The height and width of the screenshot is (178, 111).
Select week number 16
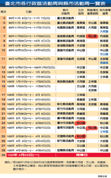point(3,86)
